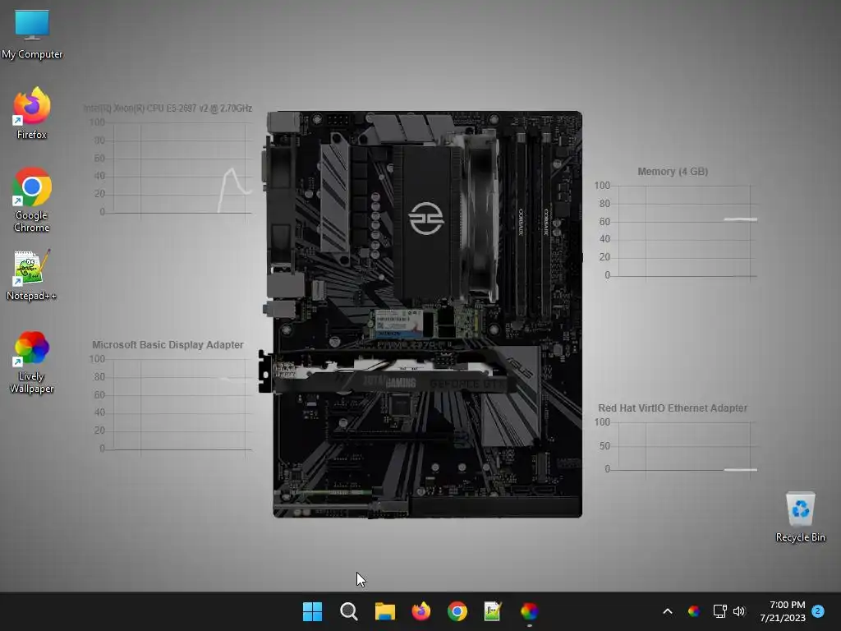The width and height of the screenshot is (841, 631).
Task: Open the volume tray icon
Action: [x=739, y=611]
